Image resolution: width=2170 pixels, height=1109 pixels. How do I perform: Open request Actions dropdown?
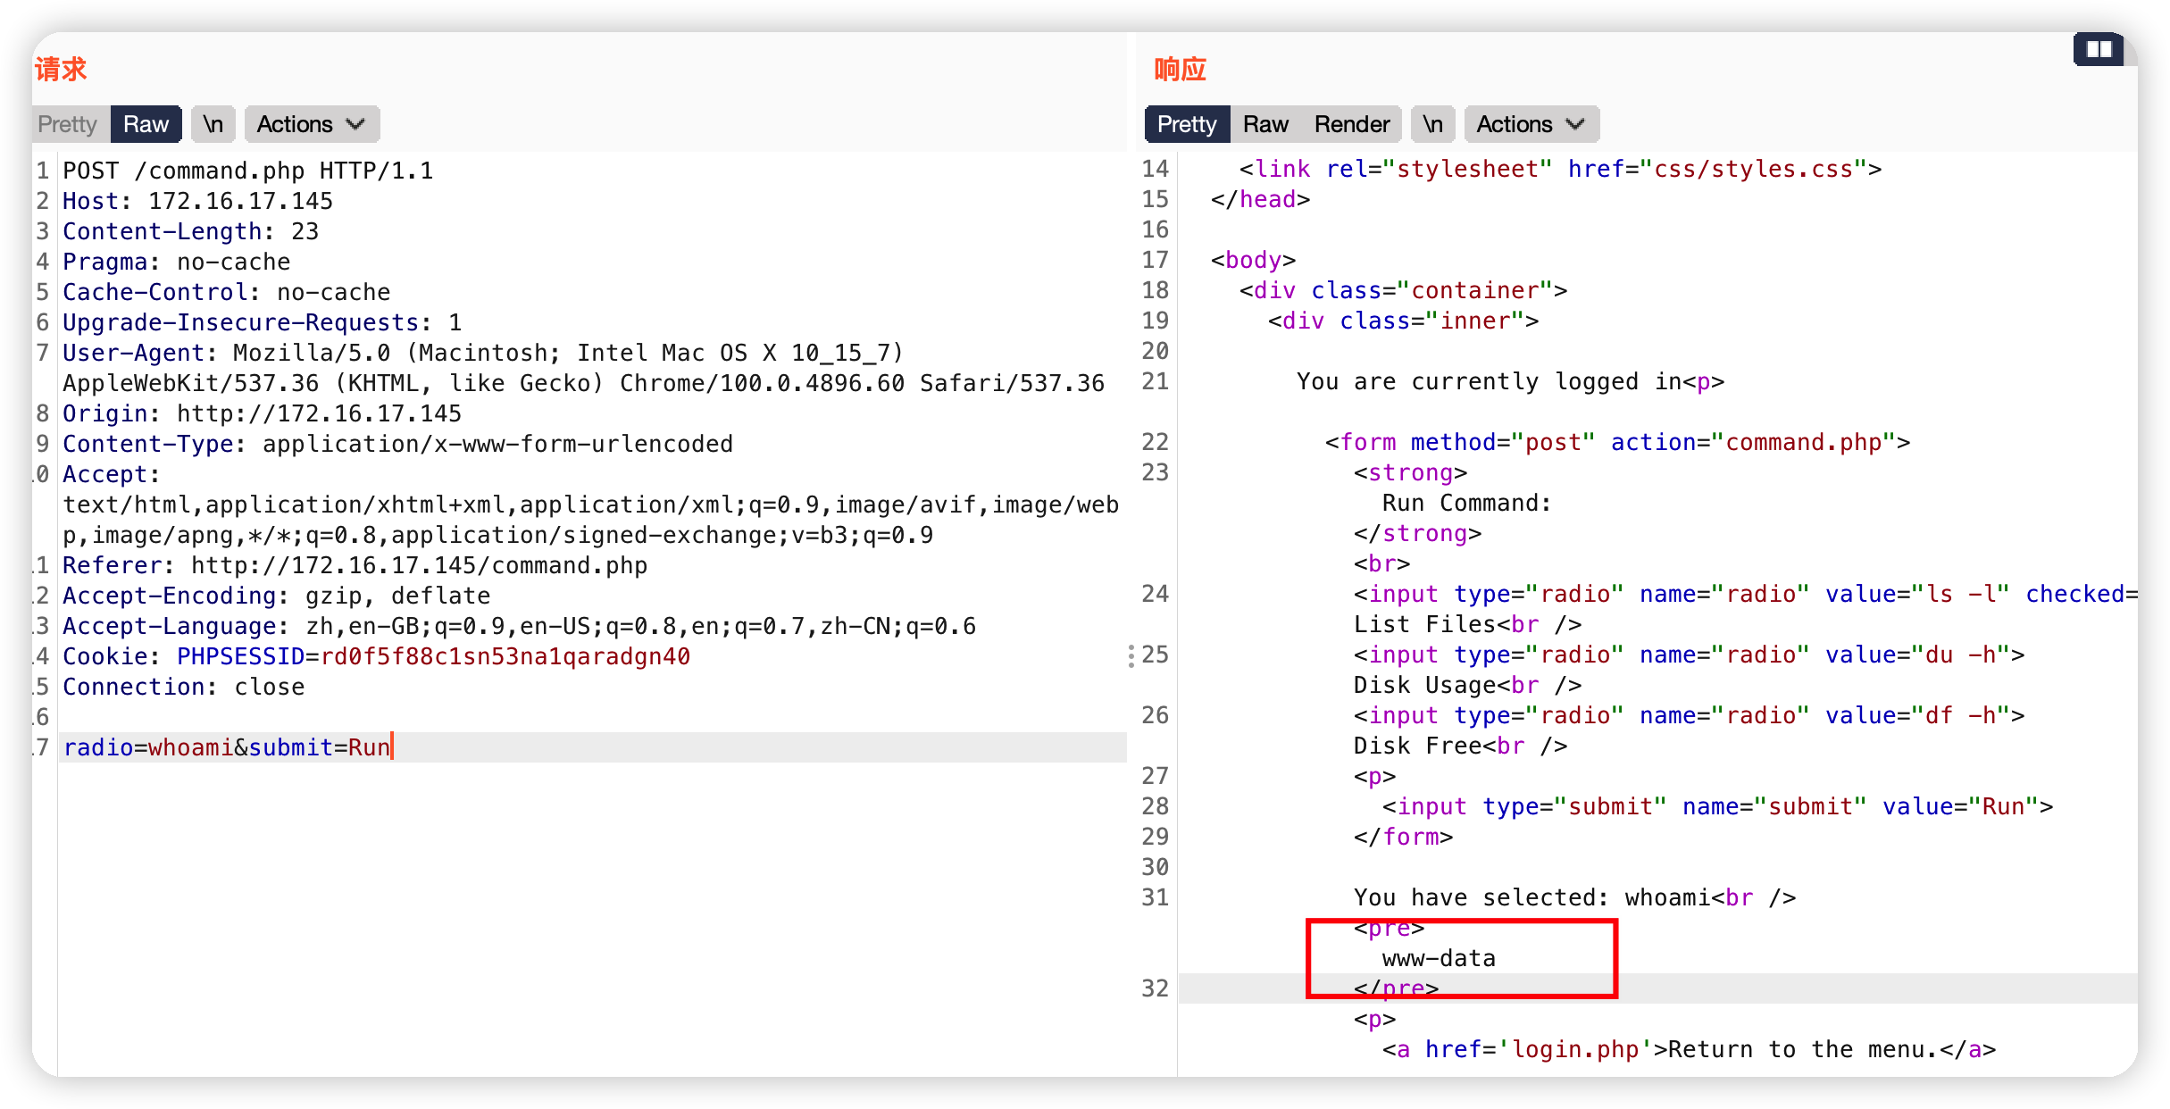(x=311, y=124)
